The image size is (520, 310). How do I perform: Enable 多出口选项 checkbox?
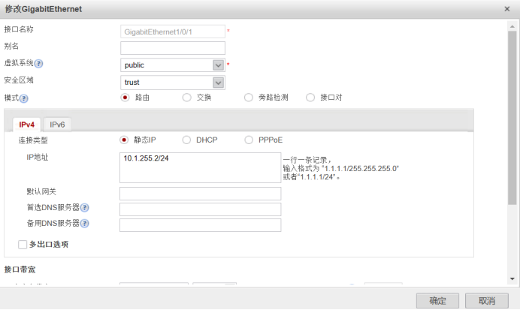(x=23, y=245)
